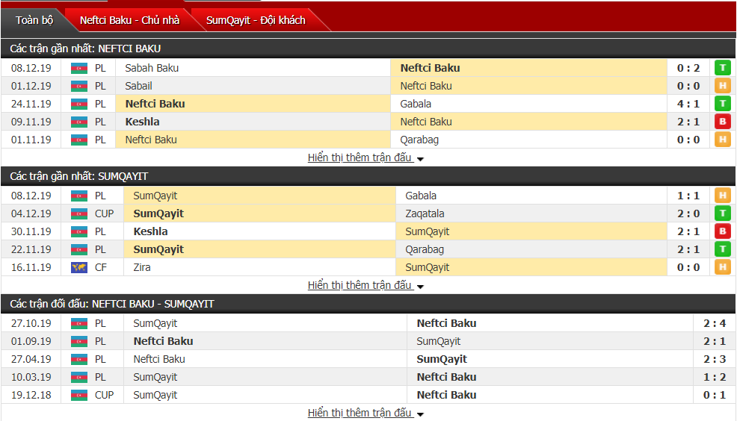The height and width of the screenshot is (421, 737).
Task: Click Sabah Baku team name
Action: pos(152,68)
